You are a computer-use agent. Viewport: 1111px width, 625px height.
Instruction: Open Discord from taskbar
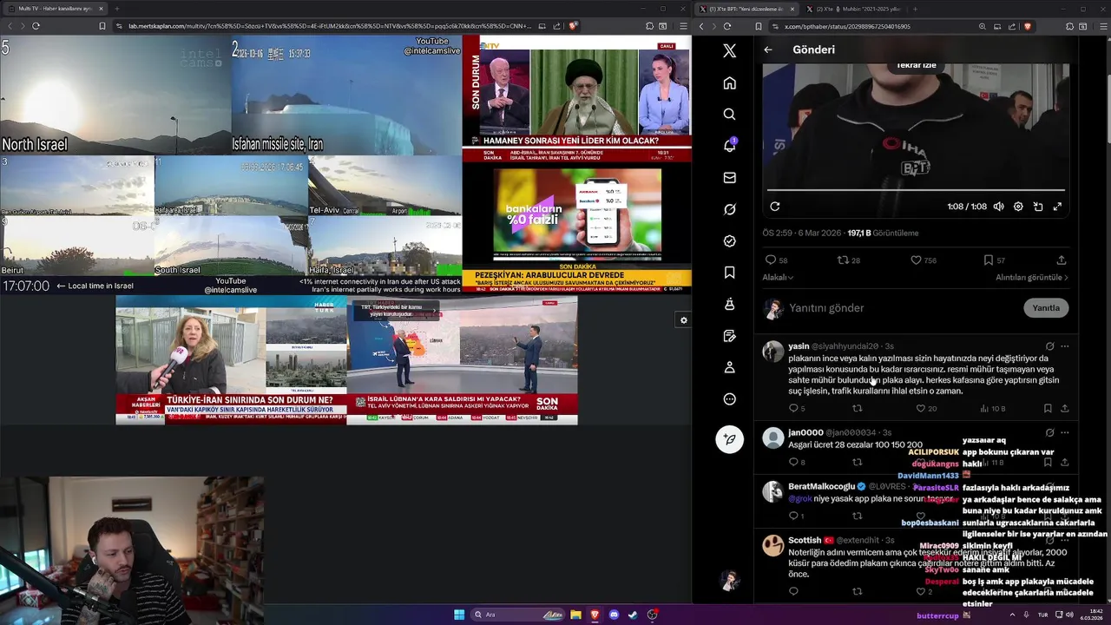614,615
